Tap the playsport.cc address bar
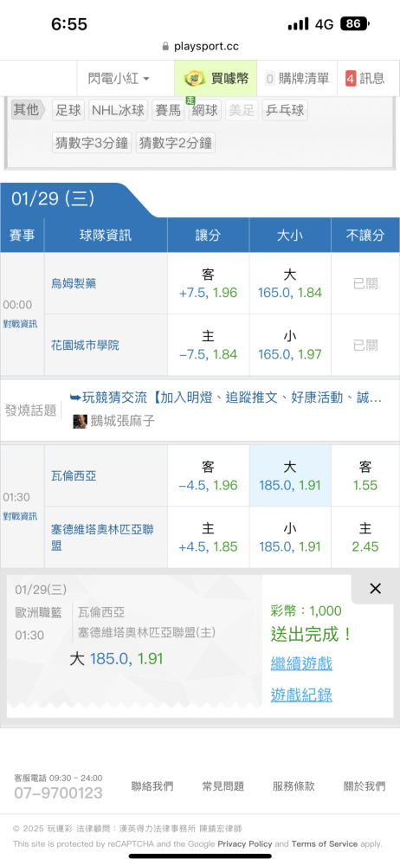The width and height of the screenshot is (400, 866). coord(200,47)
